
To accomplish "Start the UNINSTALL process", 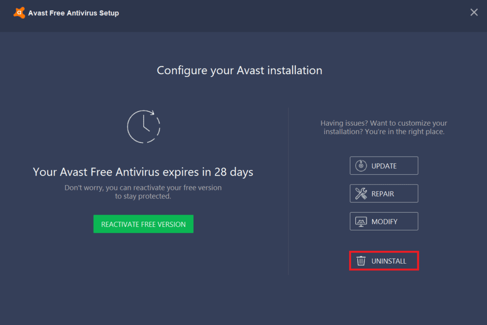I will tap(384, 261).
